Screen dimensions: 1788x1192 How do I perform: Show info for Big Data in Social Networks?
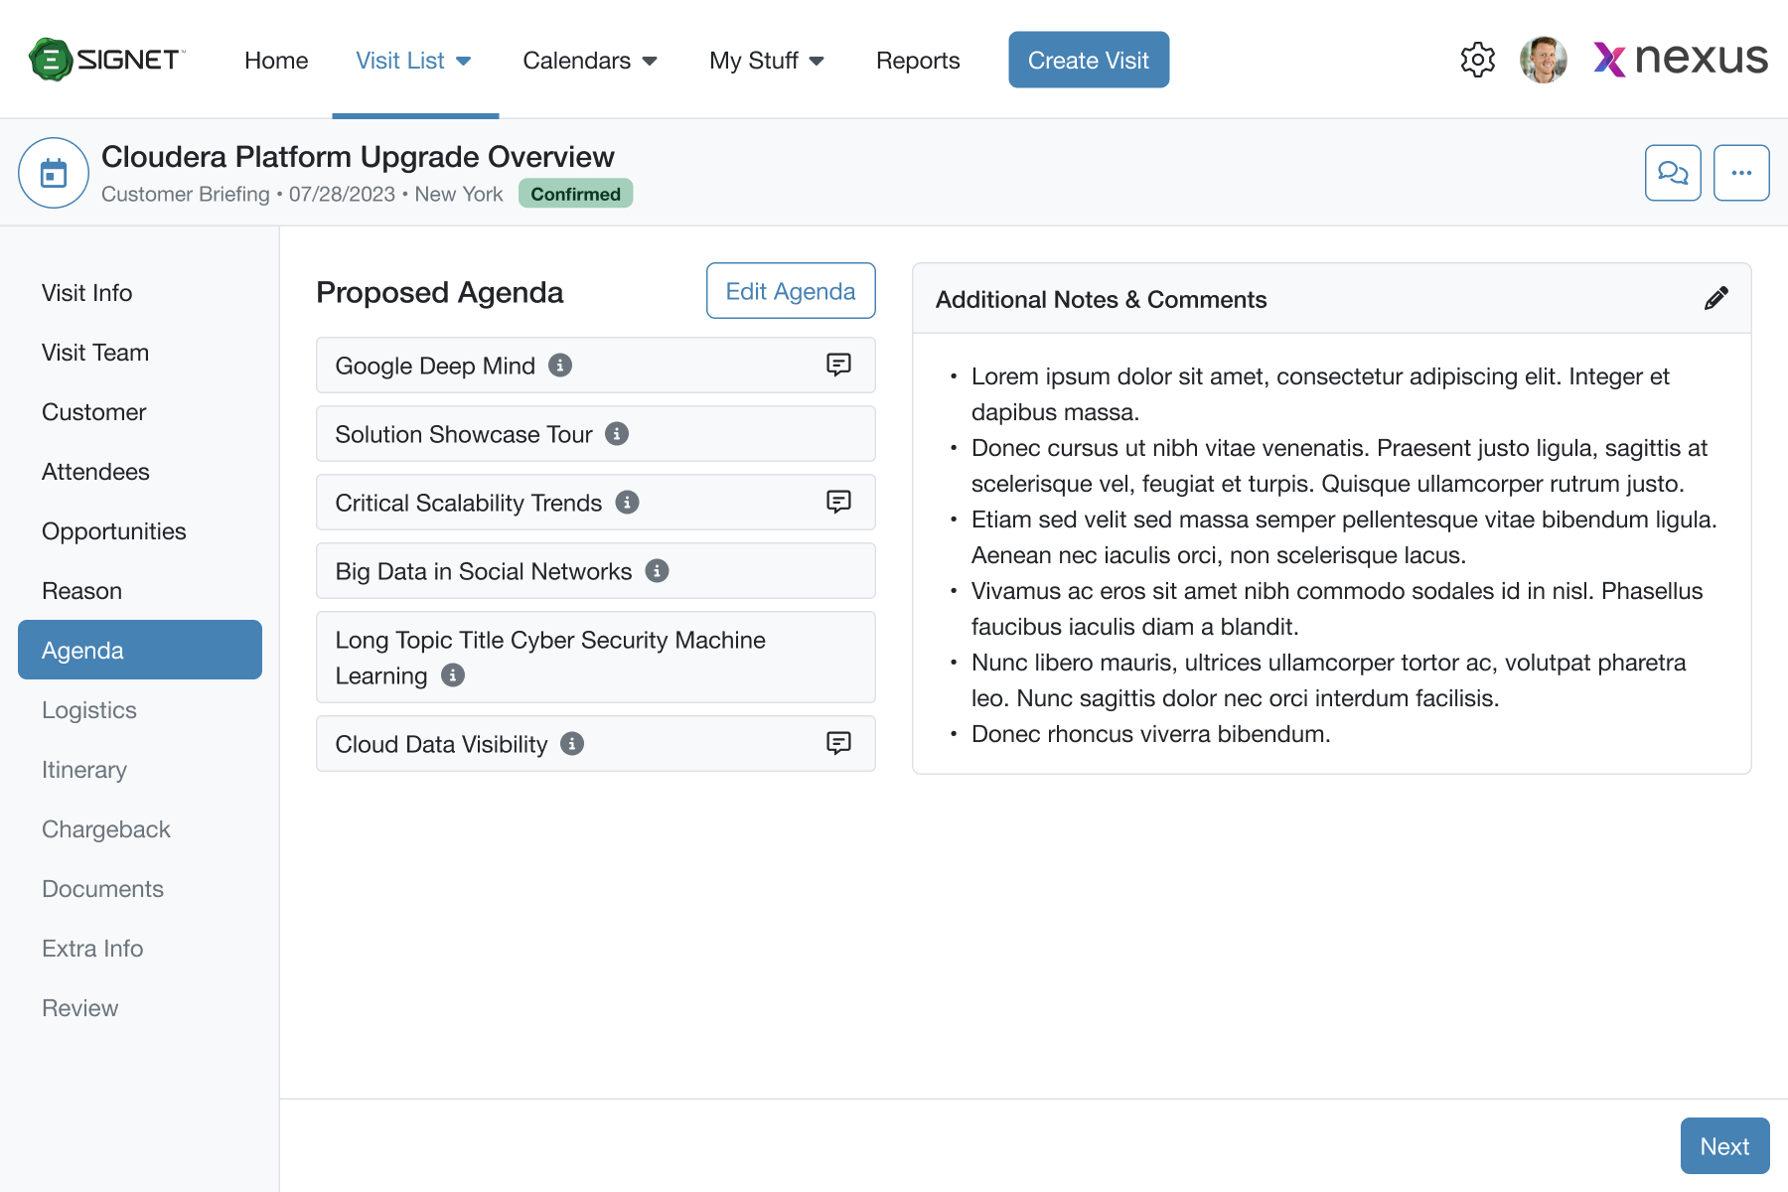click(657, 571)
